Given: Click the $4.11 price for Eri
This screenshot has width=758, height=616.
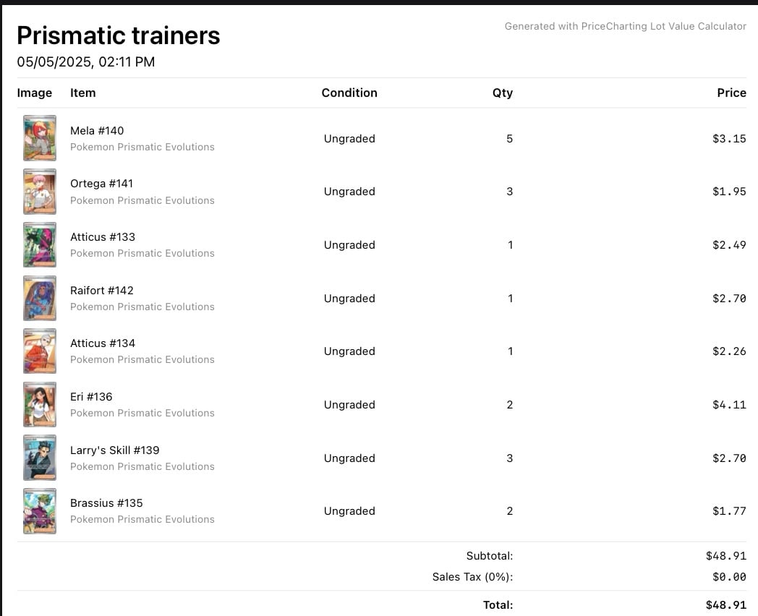Looking at the screenshot, I should (729, 404).
